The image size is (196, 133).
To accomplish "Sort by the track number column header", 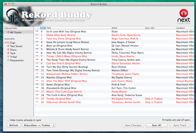I will click(43, 28).
